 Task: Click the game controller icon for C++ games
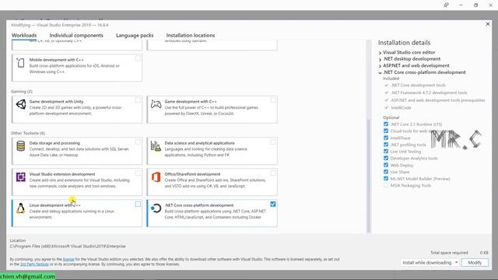(156, 104)
